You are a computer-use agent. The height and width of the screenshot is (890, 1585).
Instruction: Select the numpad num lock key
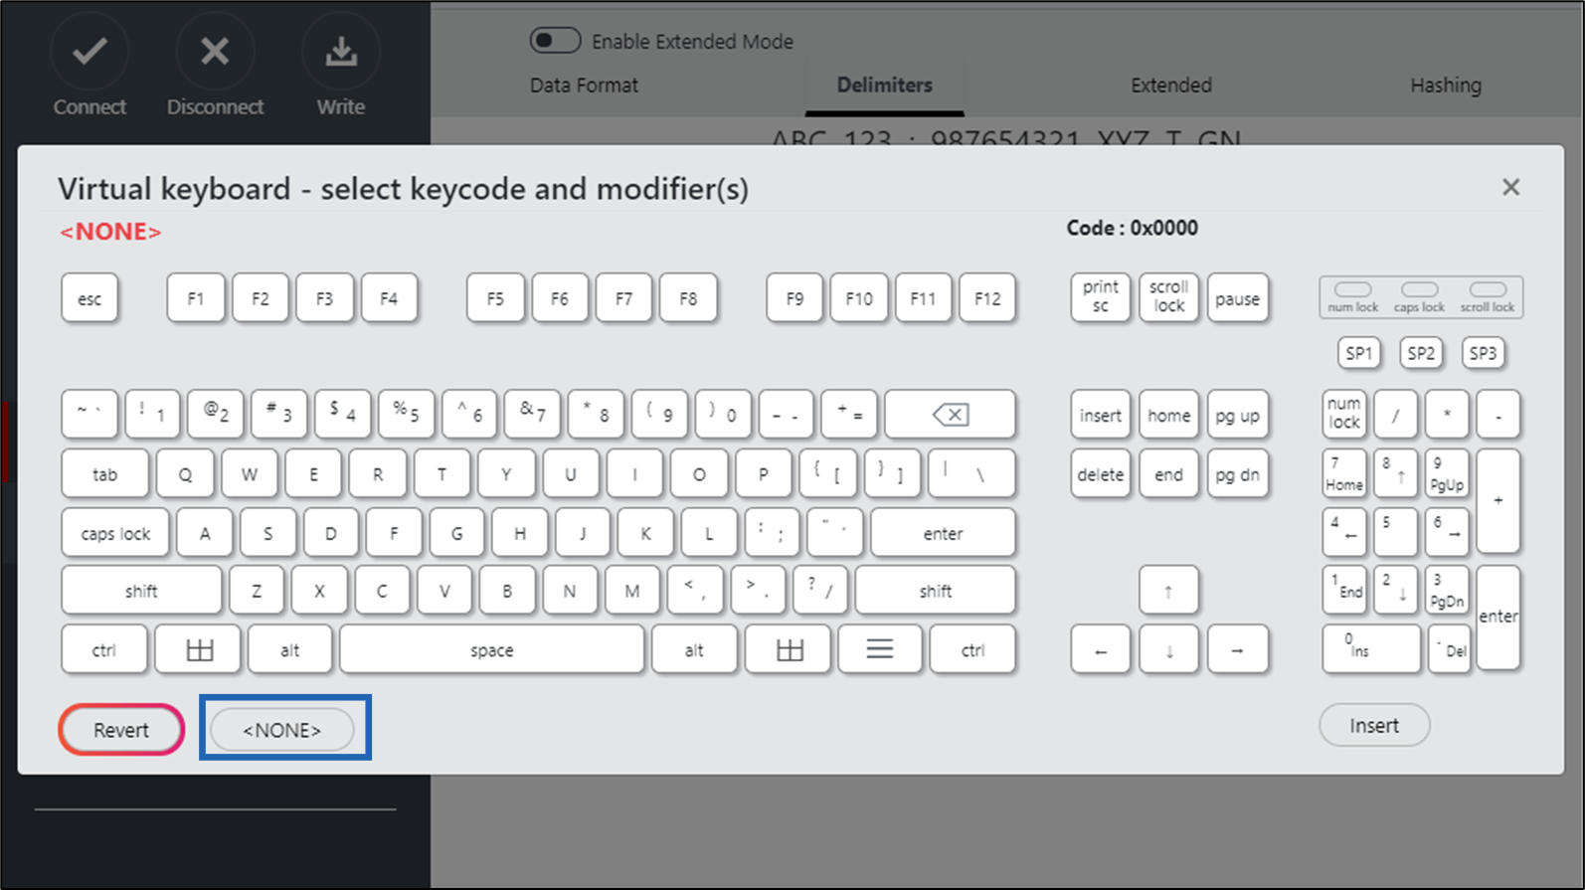pyautogui.click(x=1344, y=414)
